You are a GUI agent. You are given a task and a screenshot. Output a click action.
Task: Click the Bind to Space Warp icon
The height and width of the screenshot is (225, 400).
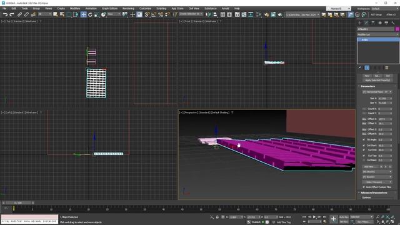(x=33, y=14)
